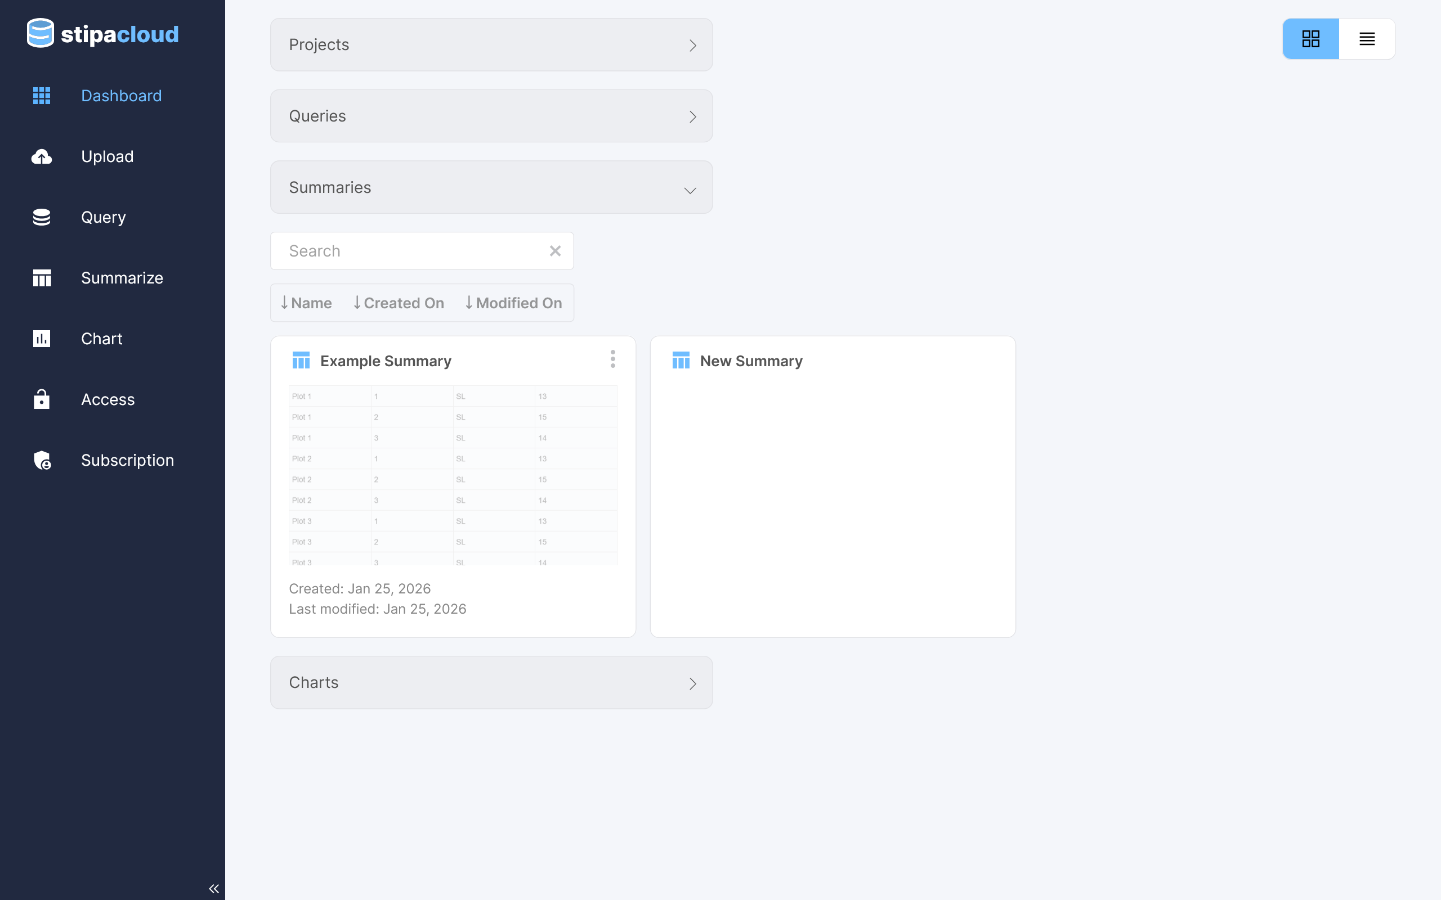Collapse the Summaries section

(491, 187)
